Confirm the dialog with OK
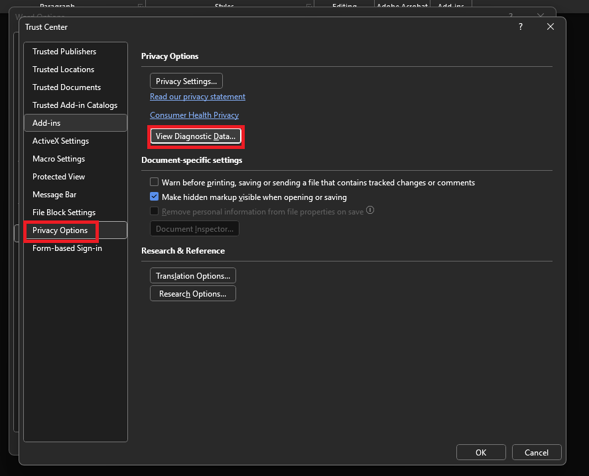 481,453
